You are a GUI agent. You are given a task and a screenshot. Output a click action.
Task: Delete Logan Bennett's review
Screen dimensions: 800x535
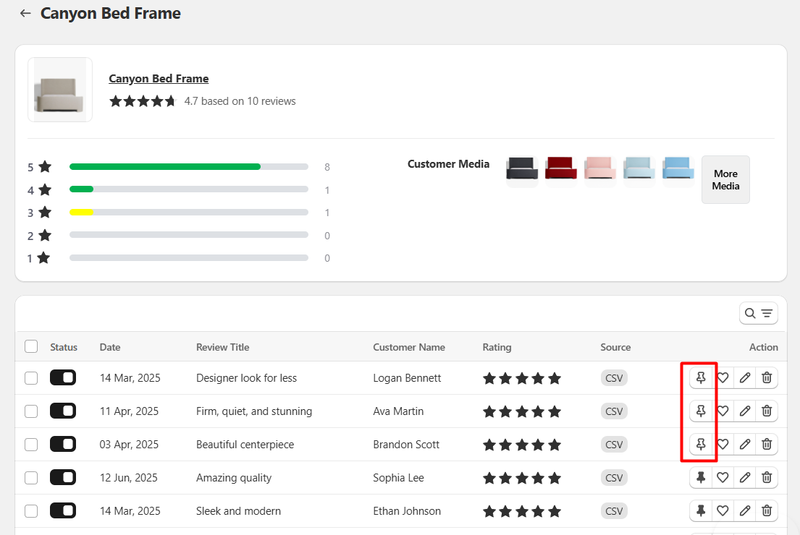(x=767, y=378)
